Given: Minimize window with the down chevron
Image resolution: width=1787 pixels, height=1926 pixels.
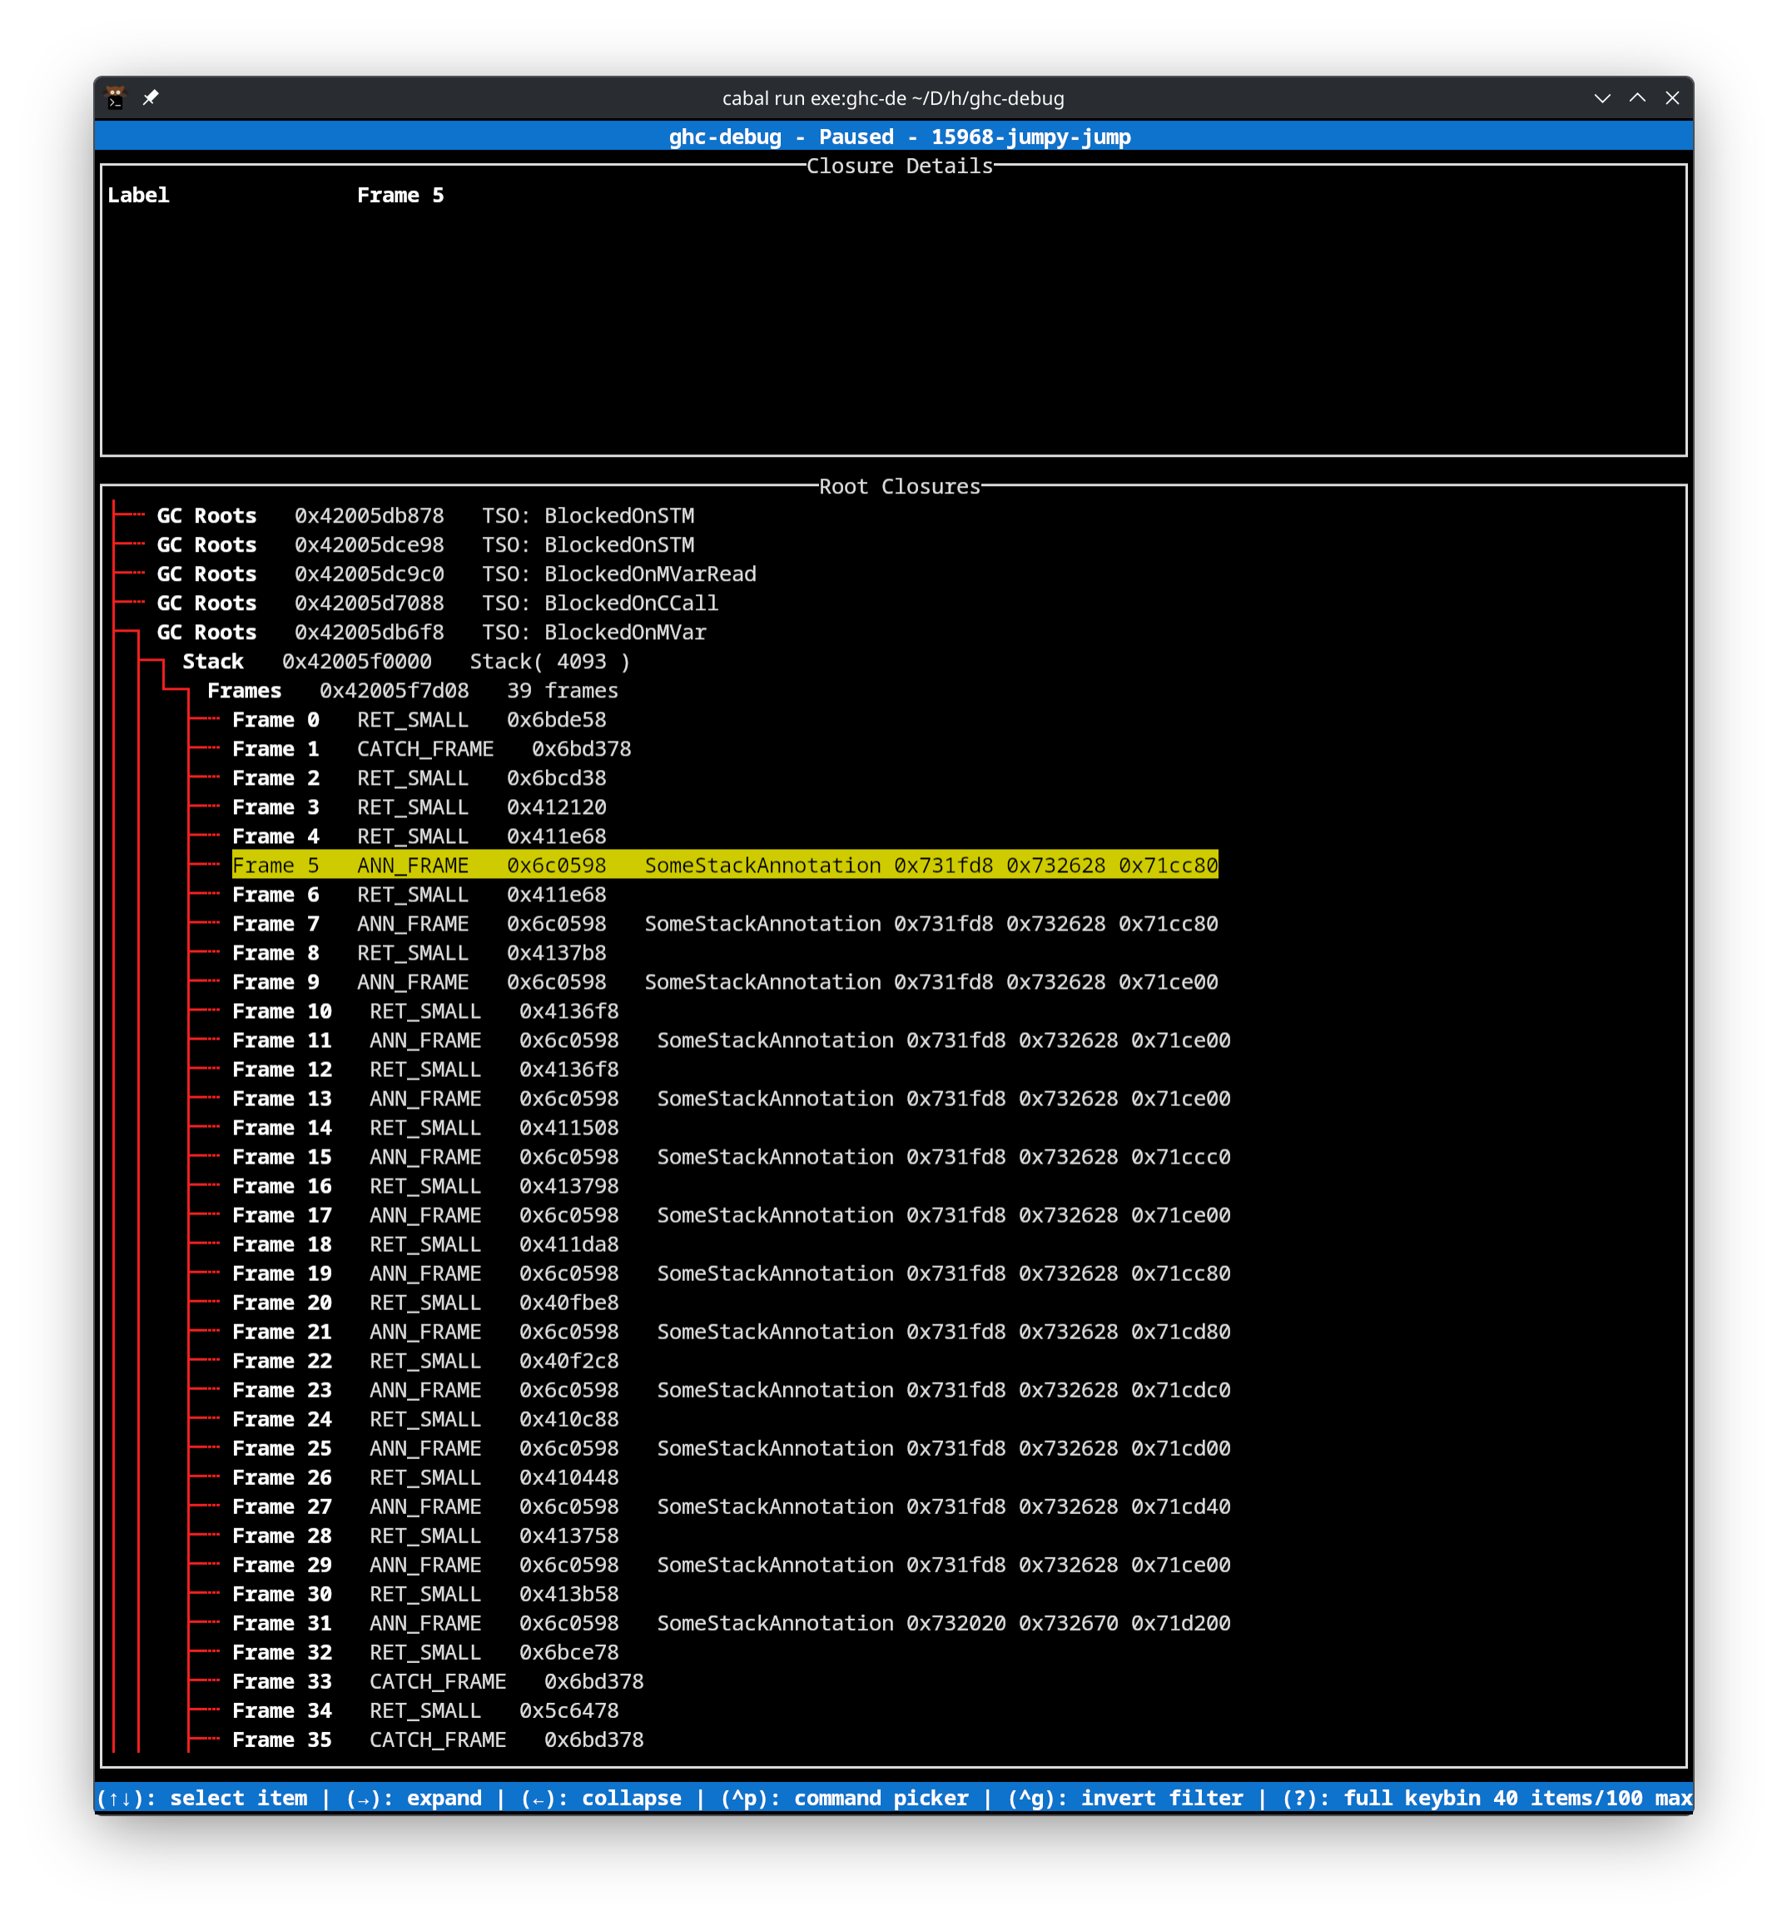Looking at the screenshot, I should (1601, 97).
